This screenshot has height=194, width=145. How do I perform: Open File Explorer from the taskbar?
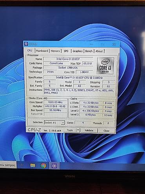[33, 166]
